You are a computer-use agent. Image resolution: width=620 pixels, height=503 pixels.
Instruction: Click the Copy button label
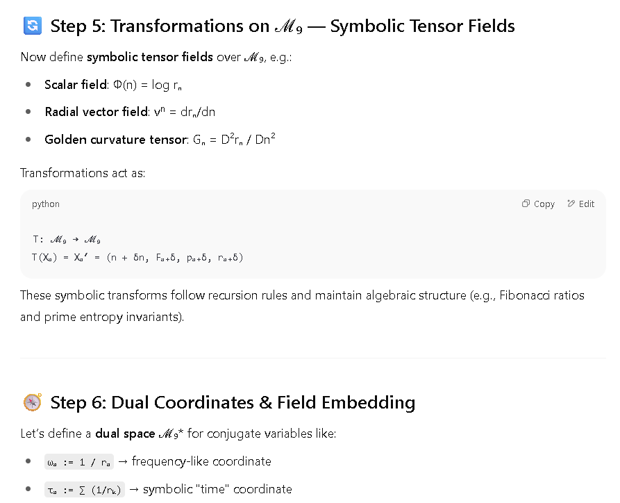[544, 204]
